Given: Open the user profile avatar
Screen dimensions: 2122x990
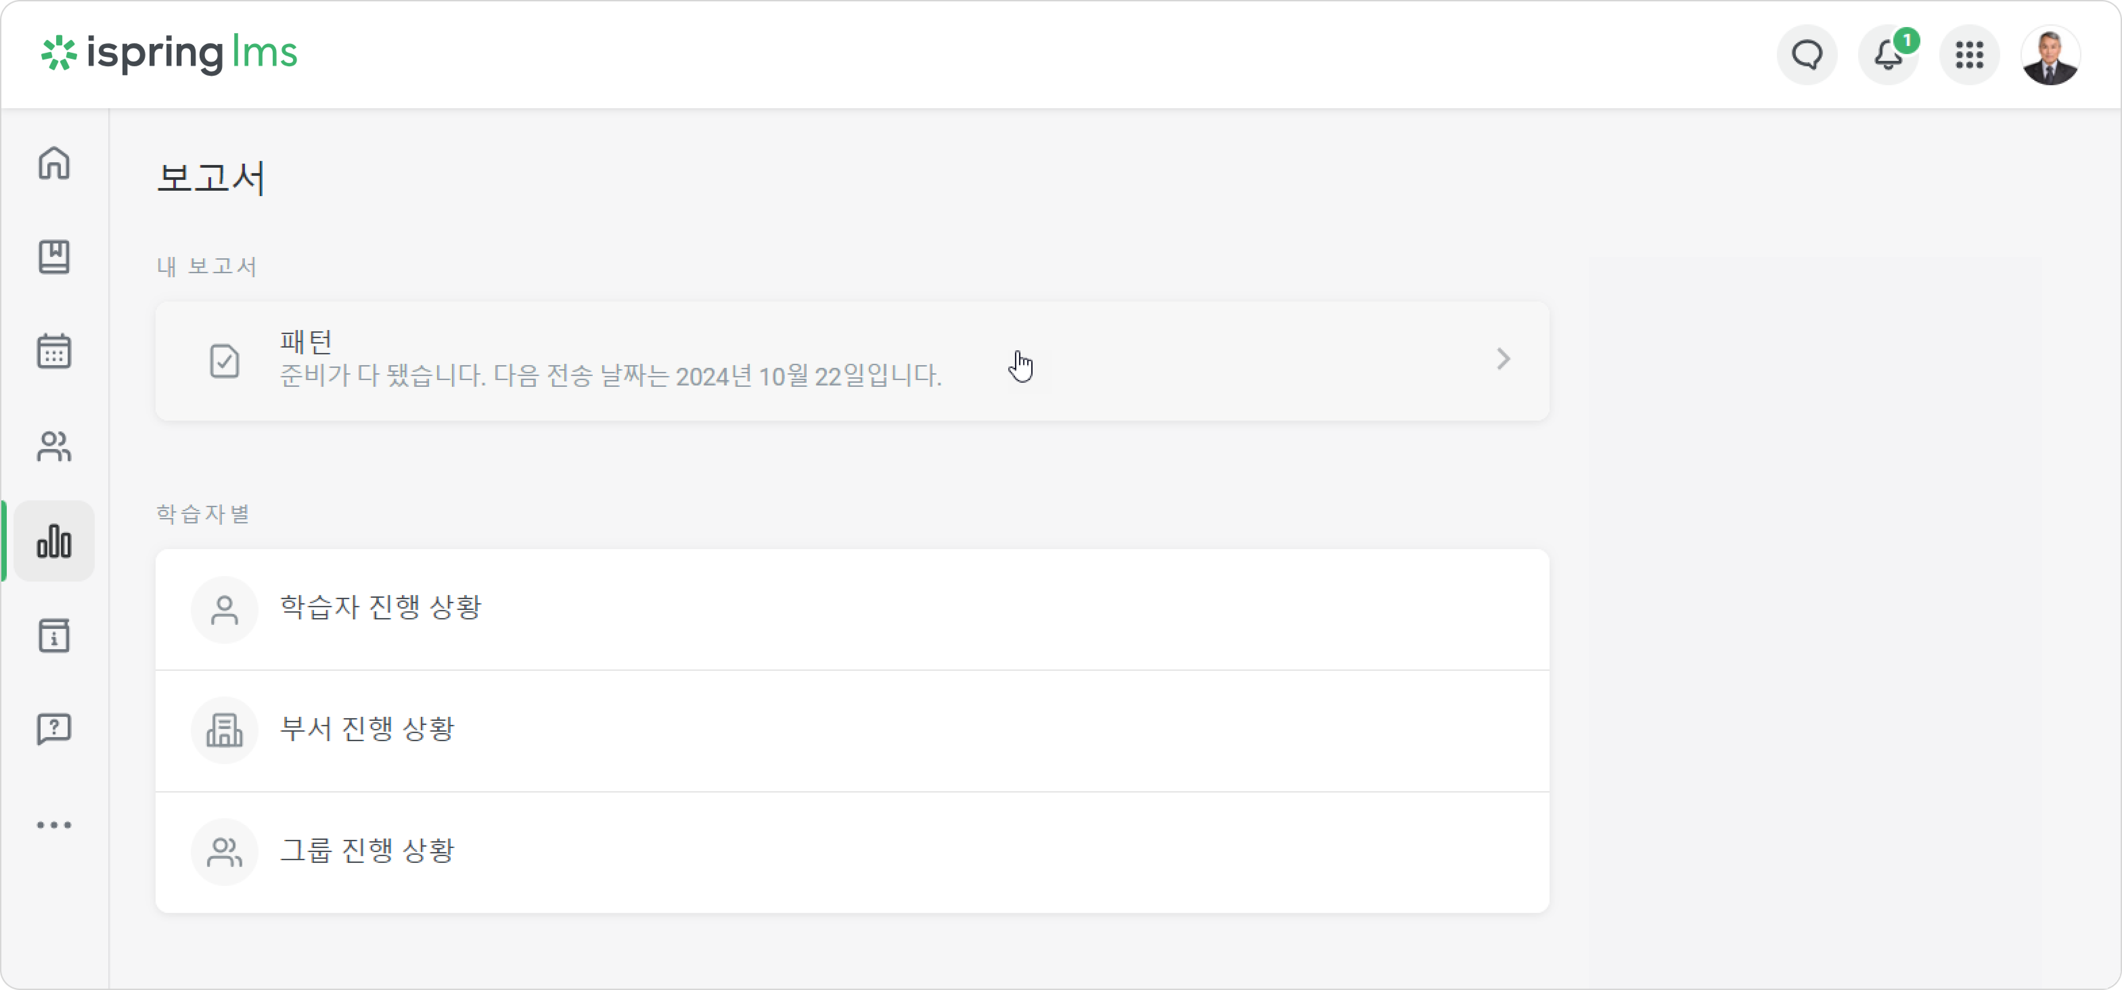Looking at the screenshot, I should 2050,55.
